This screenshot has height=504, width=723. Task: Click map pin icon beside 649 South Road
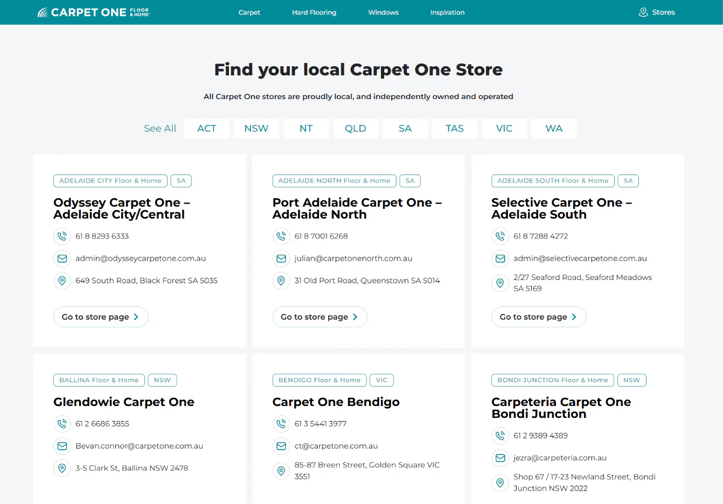point(62,281)
